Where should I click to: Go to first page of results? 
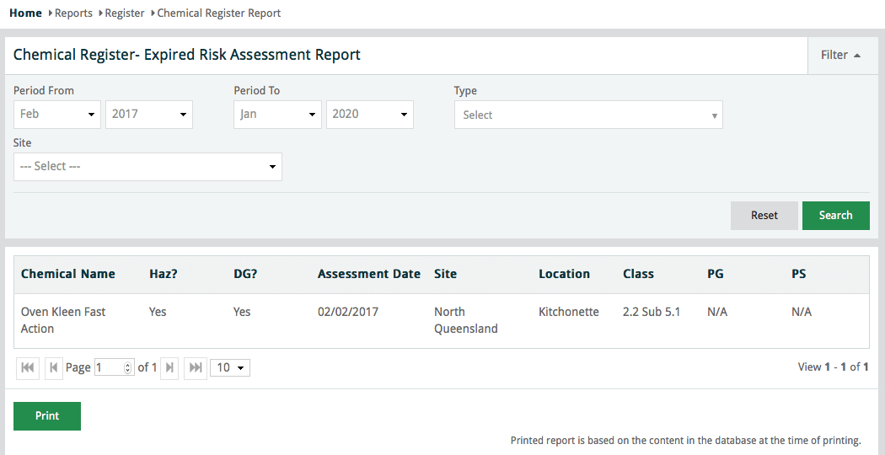click(28, 368)
